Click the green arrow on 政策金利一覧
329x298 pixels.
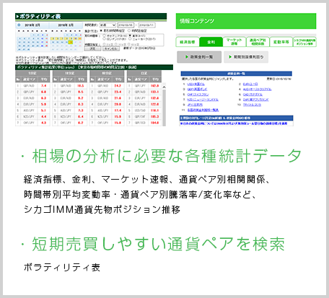[x=187, y=57]
